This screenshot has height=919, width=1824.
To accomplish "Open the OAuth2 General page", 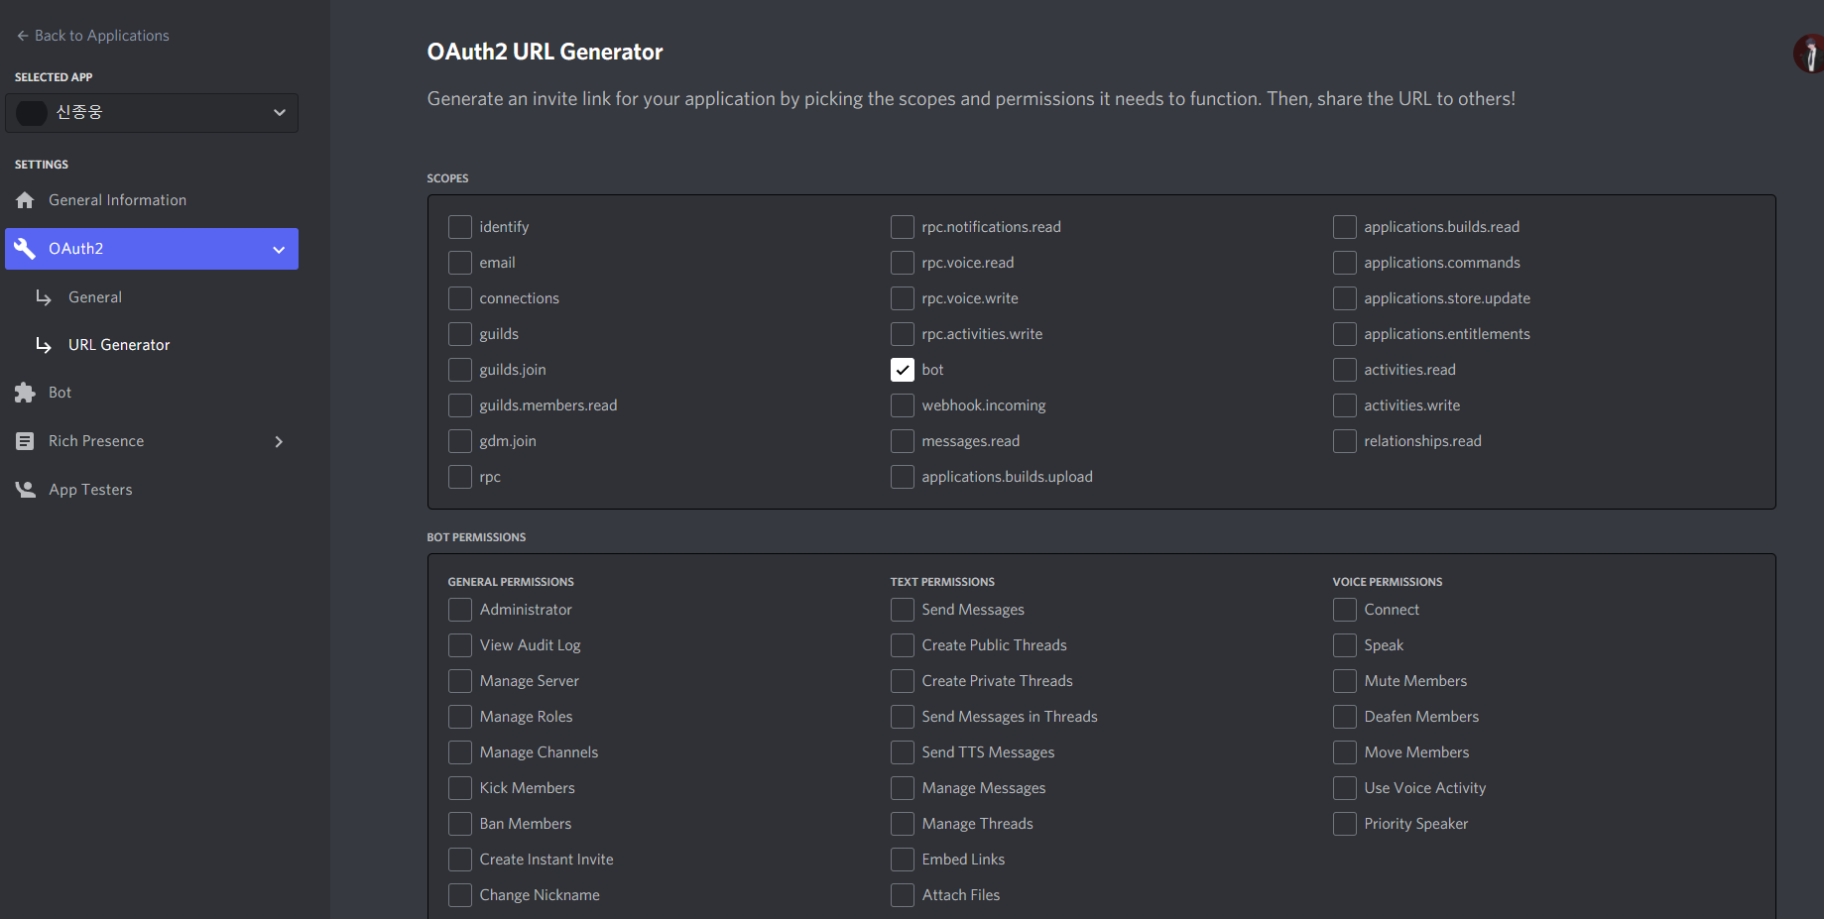I will pos(95,297).
